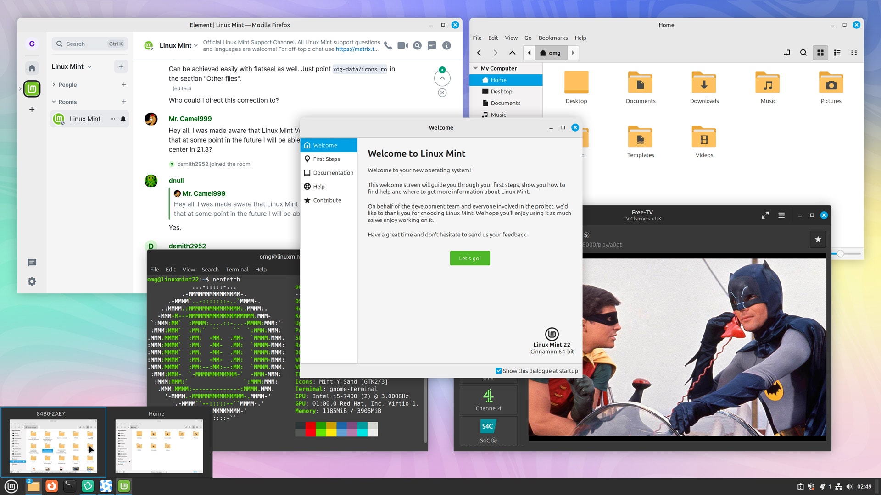Screen dimensions: 881x495
Task: Open the Bookmarks menu in file manager
Action: coord(552,38)
